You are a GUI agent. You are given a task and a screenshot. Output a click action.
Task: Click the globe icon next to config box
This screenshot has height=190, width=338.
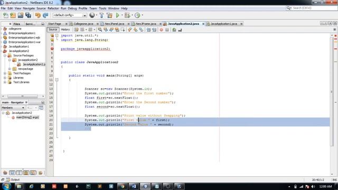[x=92, y=15]
